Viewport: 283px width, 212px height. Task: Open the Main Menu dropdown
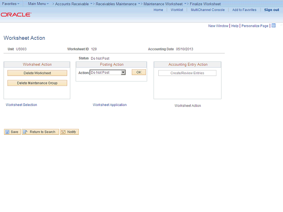38,4
